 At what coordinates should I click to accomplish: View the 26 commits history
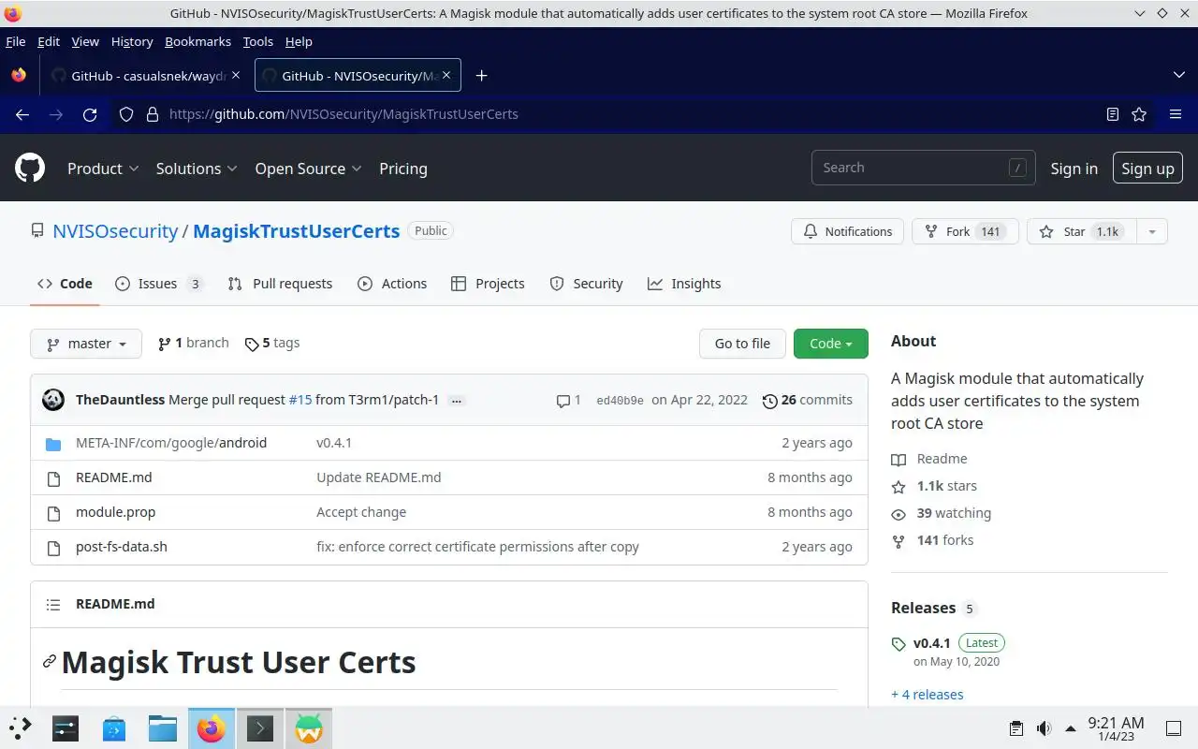tap(807, 400)
